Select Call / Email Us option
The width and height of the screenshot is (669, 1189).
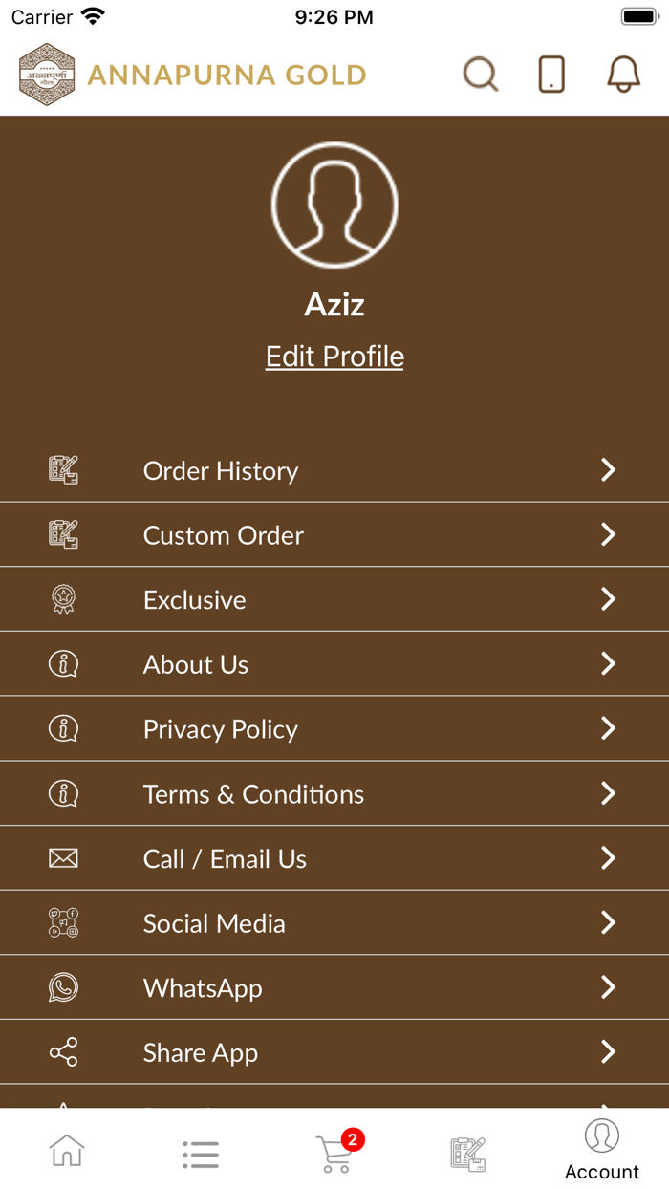(x=225, y=859)
